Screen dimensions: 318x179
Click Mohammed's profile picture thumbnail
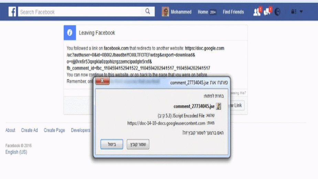(165, 12)
